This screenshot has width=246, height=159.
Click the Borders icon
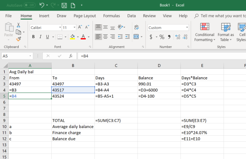60,37
